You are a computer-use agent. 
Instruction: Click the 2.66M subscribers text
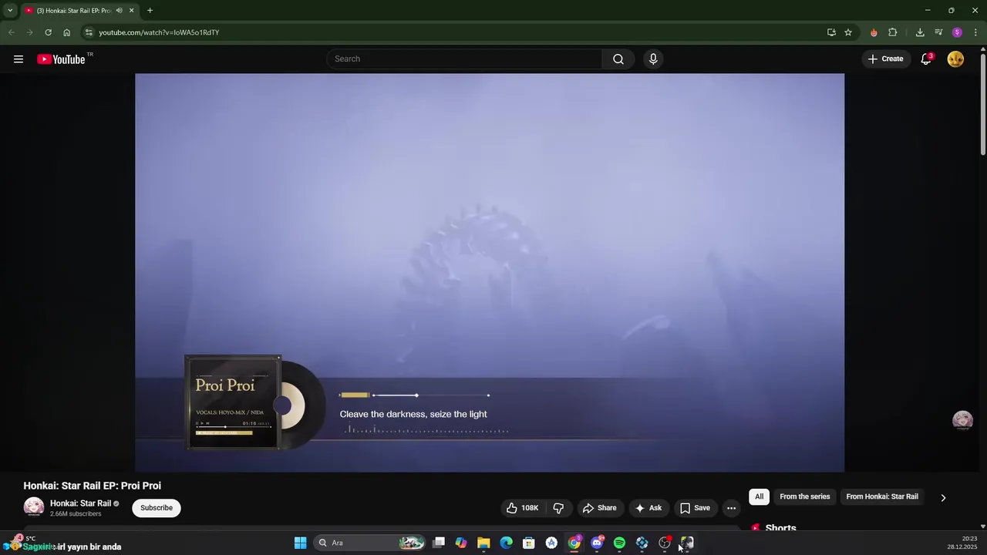76,514
